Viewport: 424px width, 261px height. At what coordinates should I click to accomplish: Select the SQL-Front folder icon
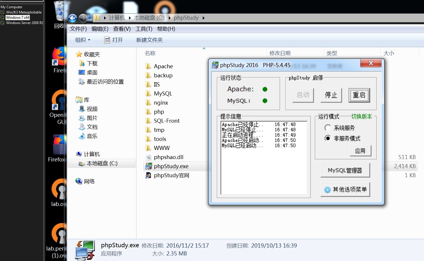[x=148, y=121]
